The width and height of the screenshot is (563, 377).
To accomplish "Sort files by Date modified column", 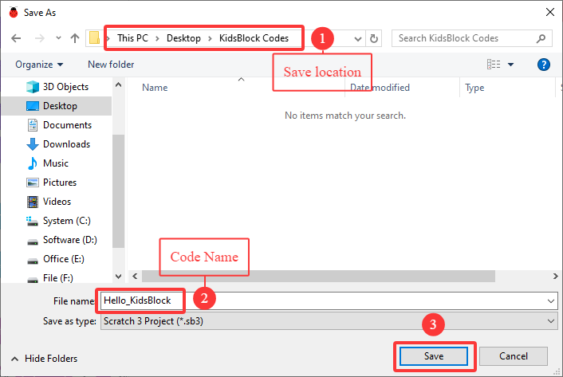I will pos(380,88).
